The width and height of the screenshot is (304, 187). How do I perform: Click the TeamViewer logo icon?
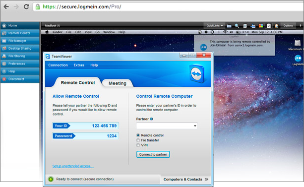pos(197,73)
